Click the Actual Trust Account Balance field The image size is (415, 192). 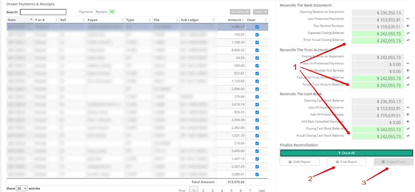click(x=378, y=85)
